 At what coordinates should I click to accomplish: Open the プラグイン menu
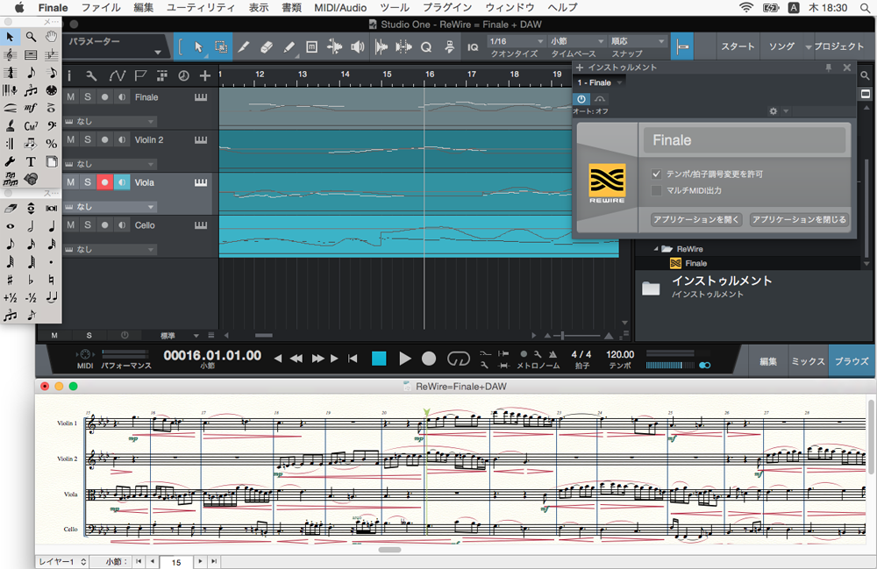(x=447, y=8)
